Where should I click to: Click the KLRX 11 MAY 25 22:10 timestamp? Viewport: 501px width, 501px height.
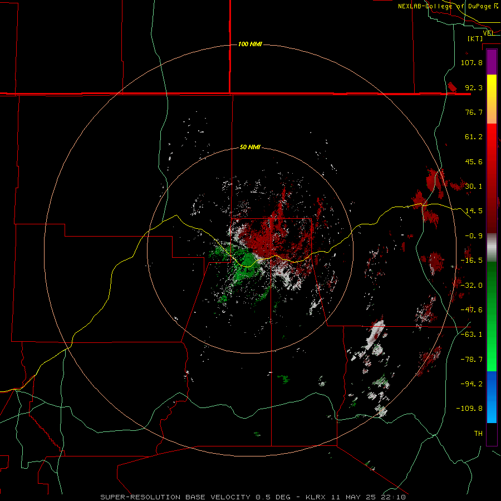point(356,497)
